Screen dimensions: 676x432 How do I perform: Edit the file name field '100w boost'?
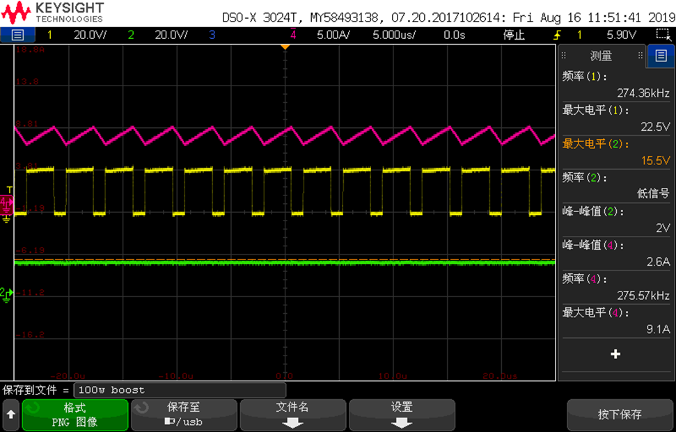pos(180,390)
